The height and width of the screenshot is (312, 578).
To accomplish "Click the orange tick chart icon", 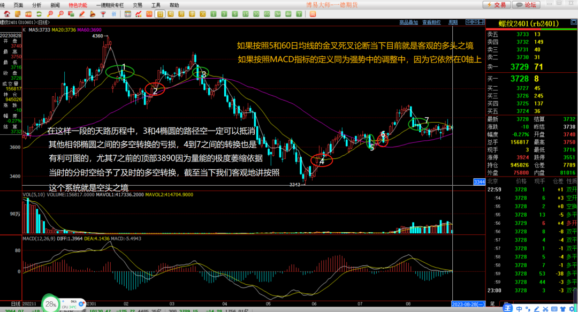I will click(x=149, y=14).
